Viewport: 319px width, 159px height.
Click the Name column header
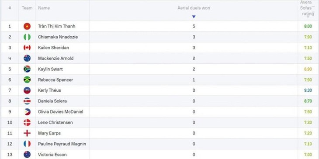44,8
